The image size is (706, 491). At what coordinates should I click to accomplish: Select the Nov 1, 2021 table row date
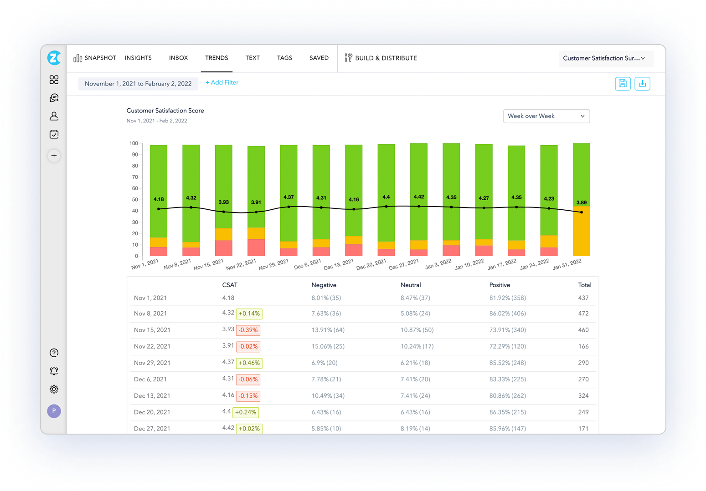point(150,298)
